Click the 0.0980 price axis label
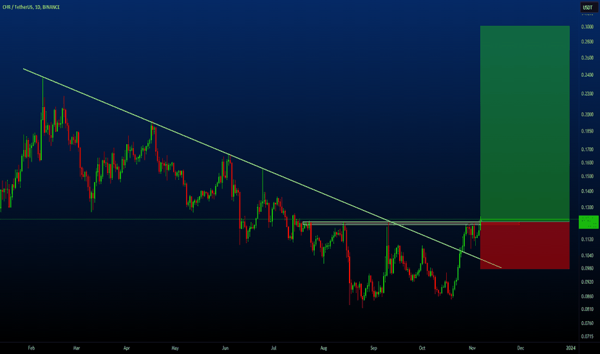Image resolution: width=600 pixels, height=354 pixels. 587,268
